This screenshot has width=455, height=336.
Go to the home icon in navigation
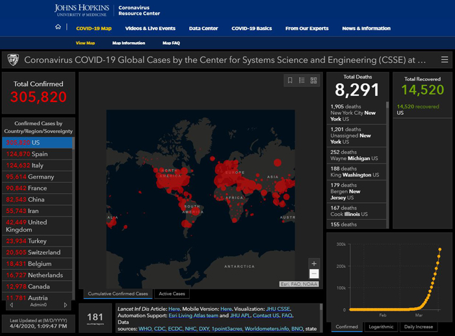pos(58,27)
